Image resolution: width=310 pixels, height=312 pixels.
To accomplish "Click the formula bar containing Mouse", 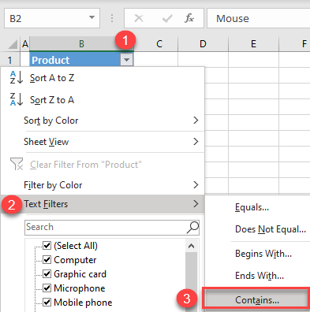I will (x=259, y=18).
